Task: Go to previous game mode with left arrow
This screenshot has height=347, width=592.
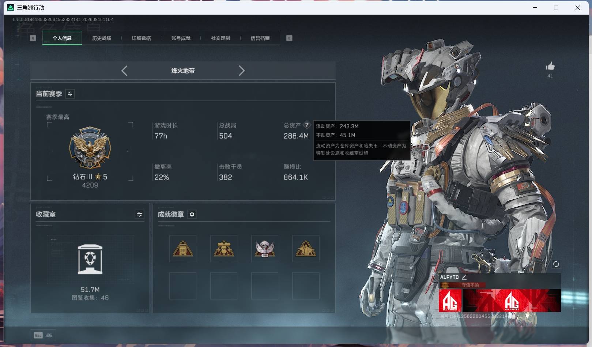Action: tap(124, 71)
